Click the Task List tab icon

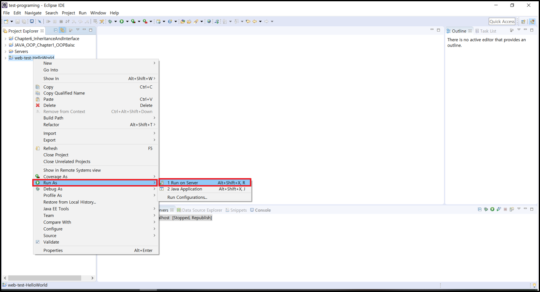click(477, 31)
